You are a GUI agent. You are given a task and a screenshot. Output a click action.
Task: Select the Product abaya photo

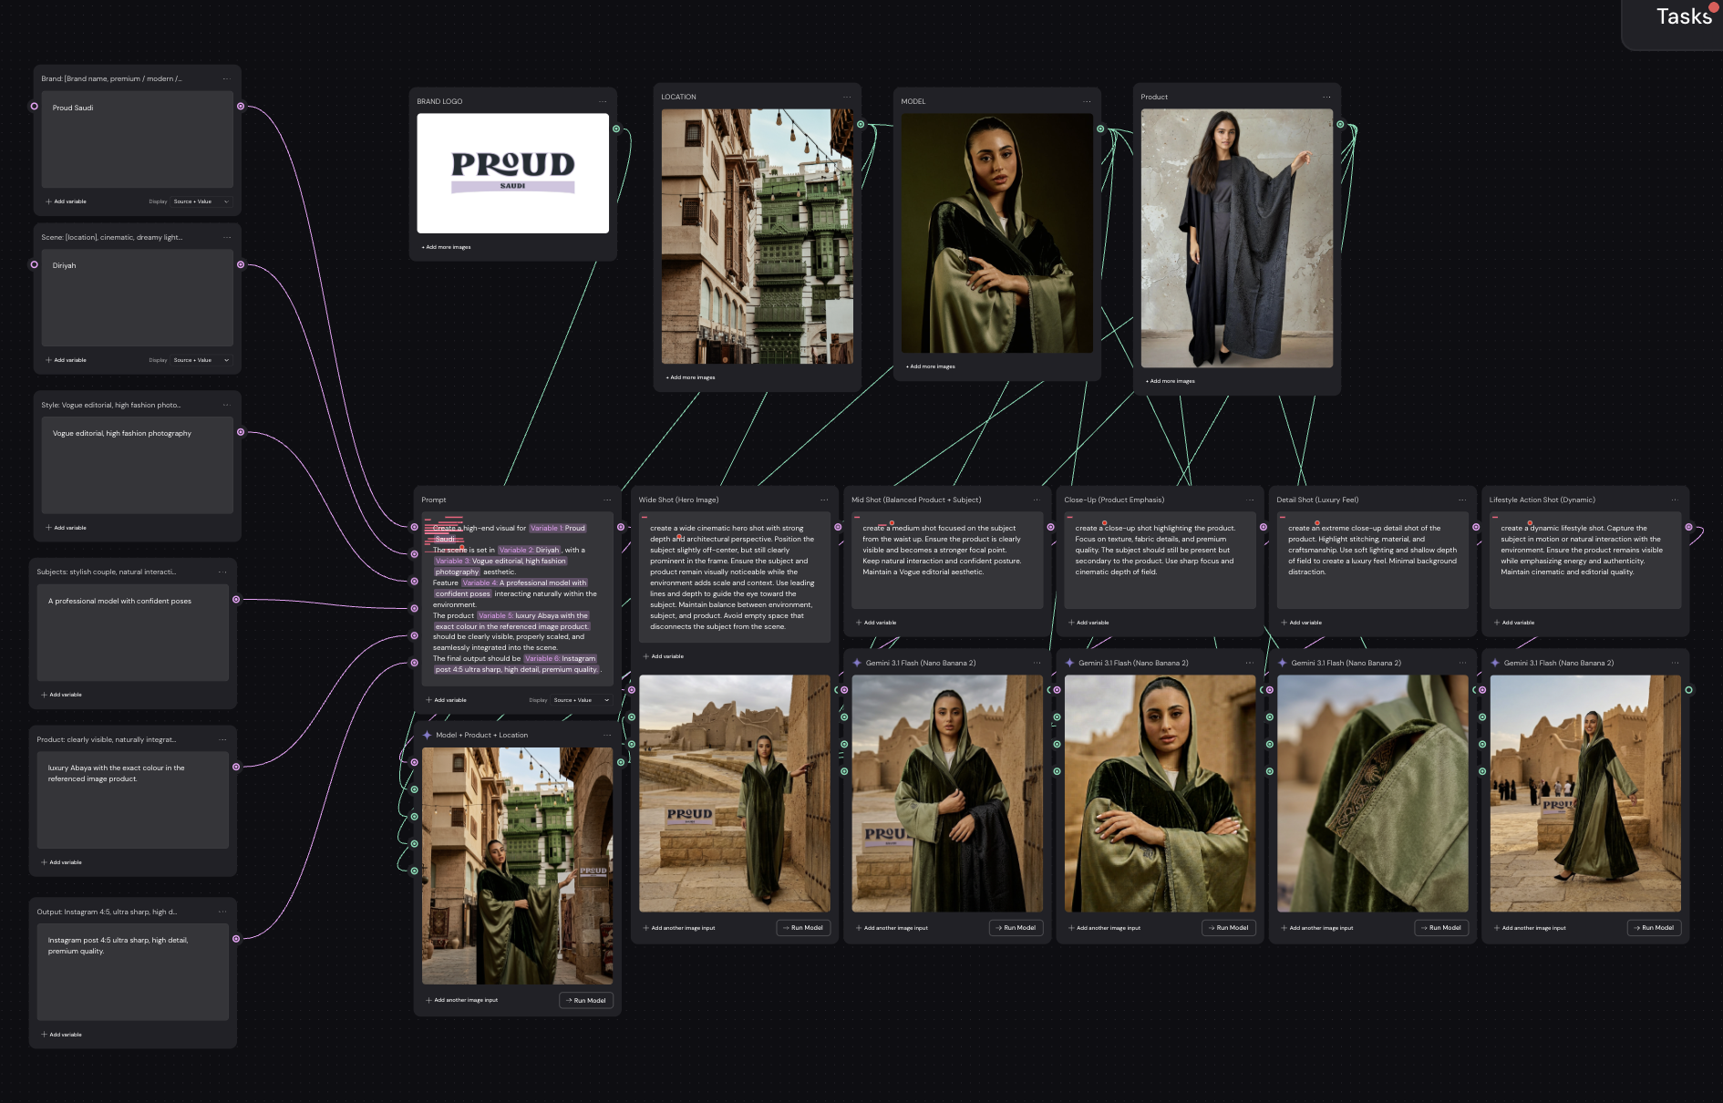1237,239
